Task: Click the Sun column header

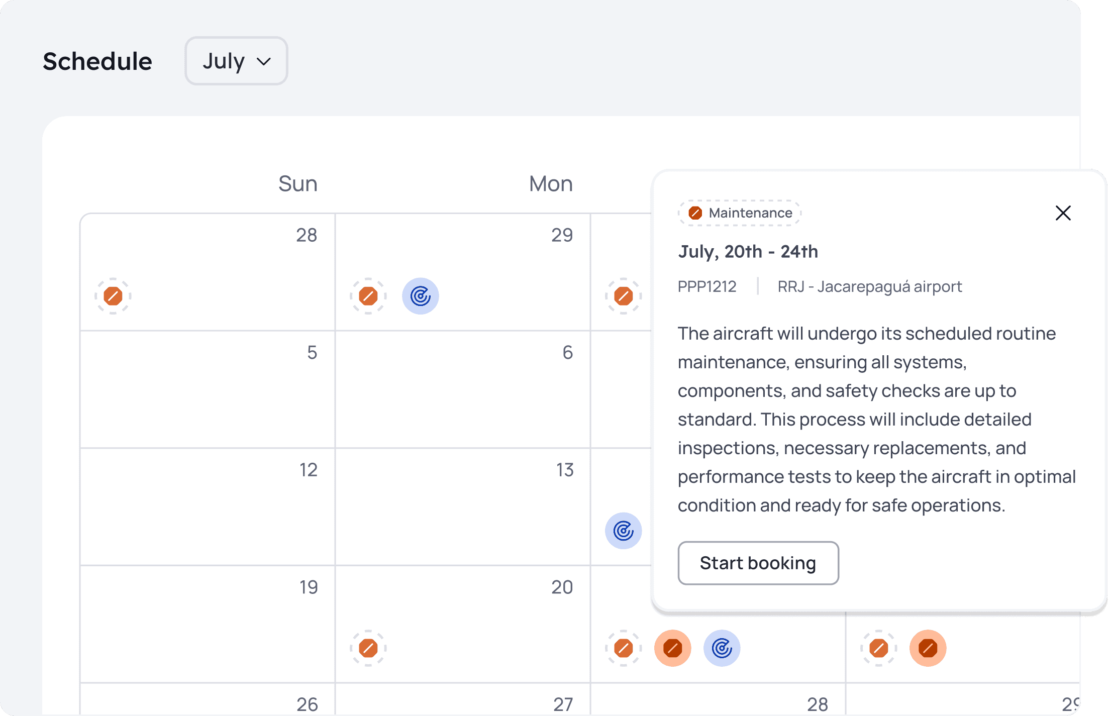Action: coord(297,184)
